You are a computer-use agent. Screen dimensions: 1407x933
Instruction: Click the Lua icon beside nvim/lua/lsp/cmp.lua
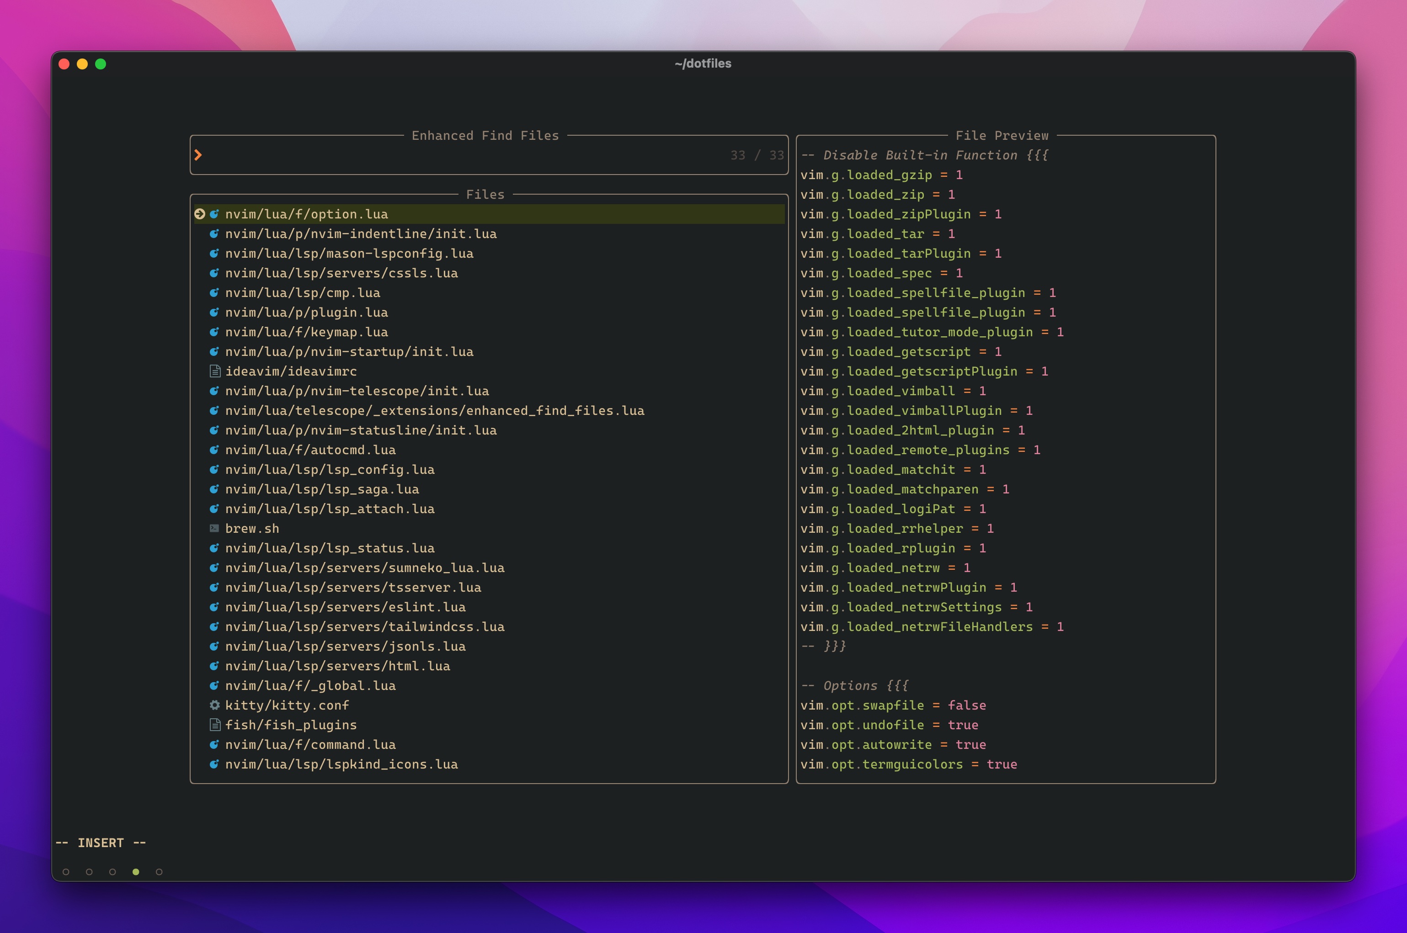pos(214,293)
